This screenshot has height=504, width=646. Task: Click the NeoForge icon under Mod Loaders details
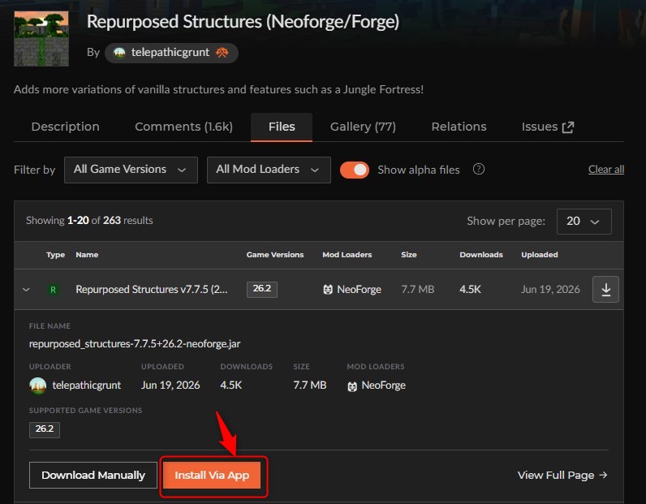point(352,386)
